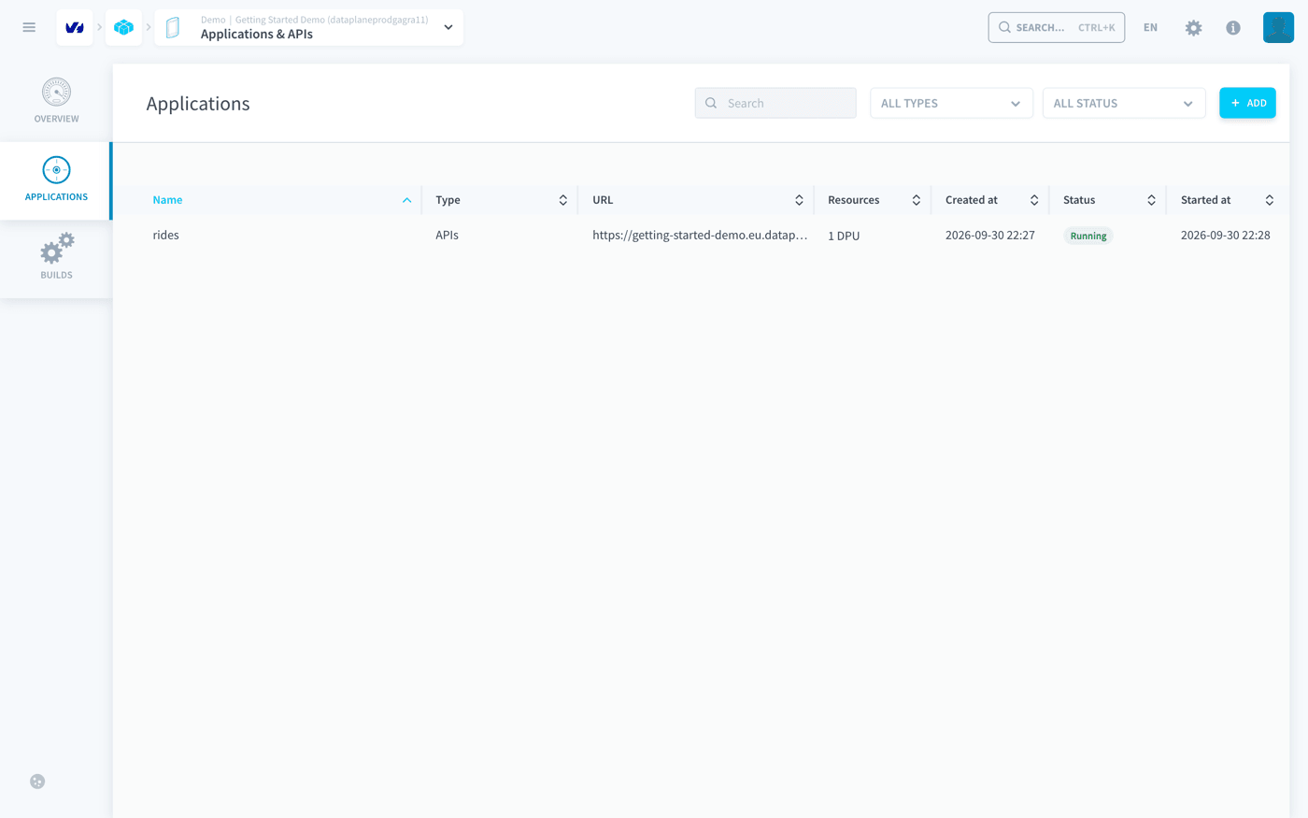Click created date 2026-09-30 22:27
The image size is (1308, 818).
coord(990,236)
